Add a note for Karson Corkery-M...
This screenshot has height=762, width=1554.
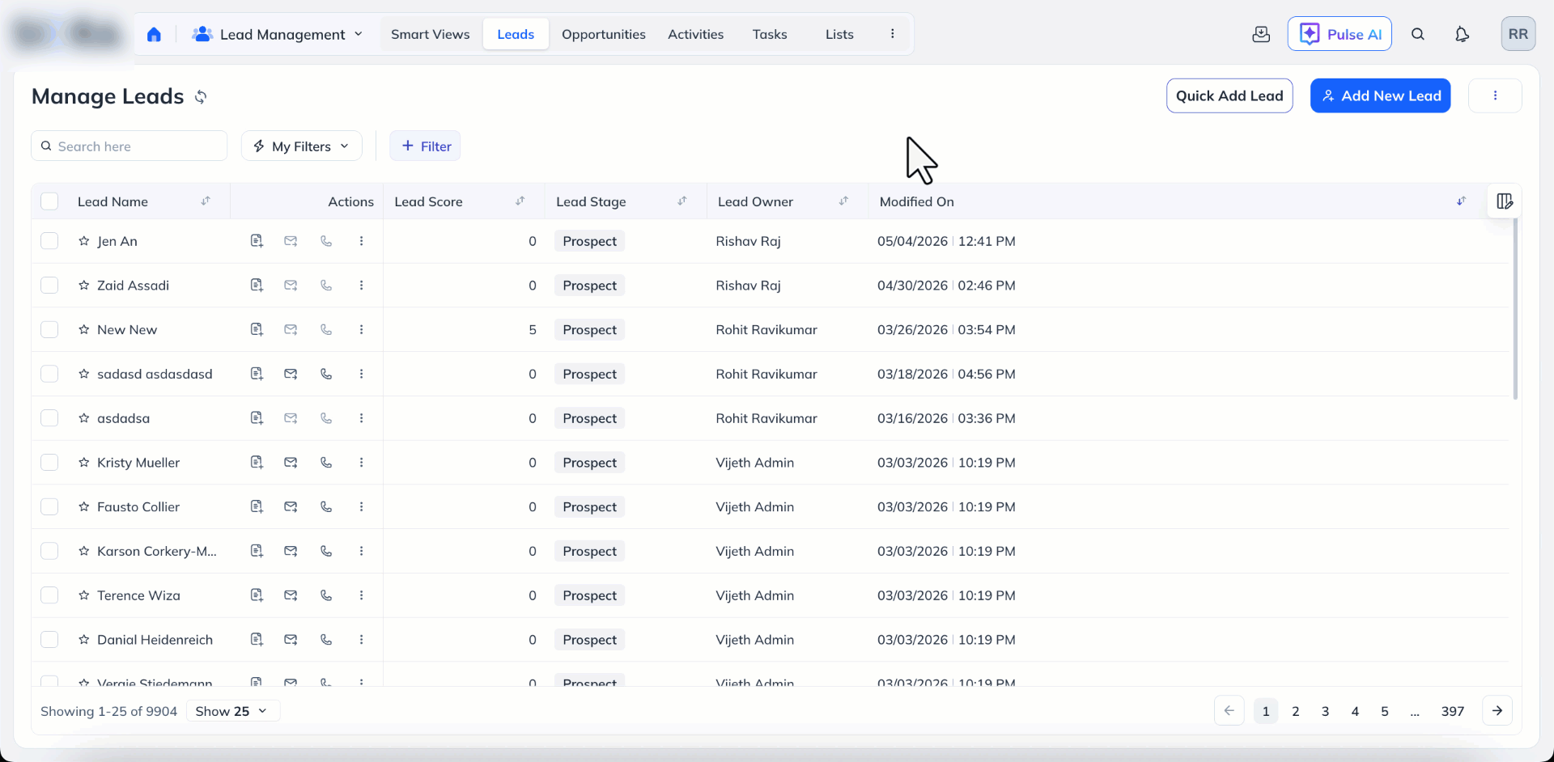[257, 551]
